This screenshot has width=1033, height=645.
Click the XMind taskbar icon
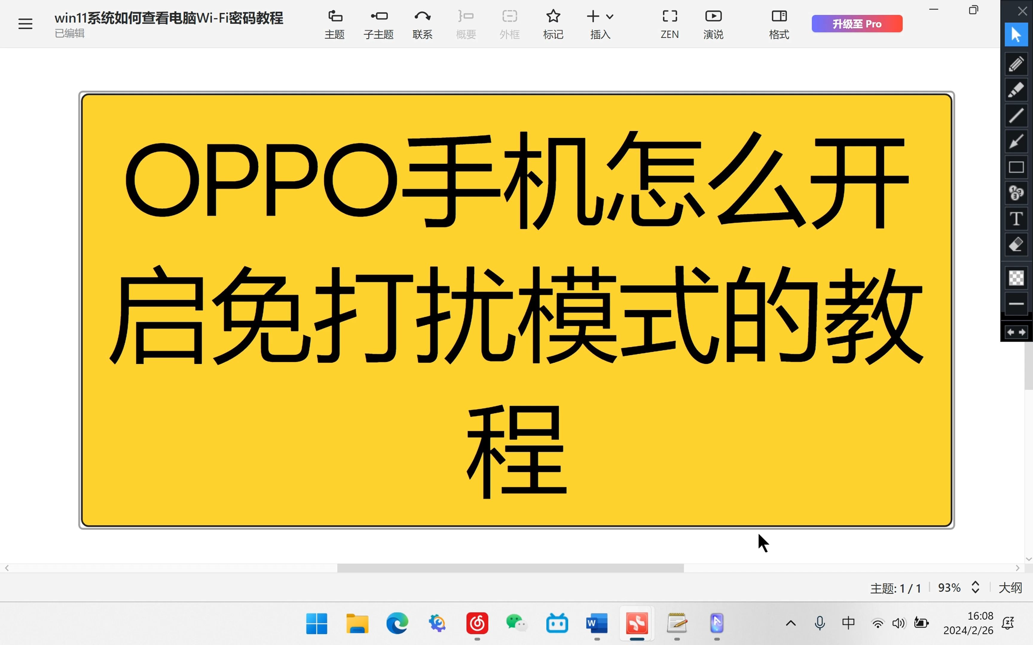pos(637,624)
